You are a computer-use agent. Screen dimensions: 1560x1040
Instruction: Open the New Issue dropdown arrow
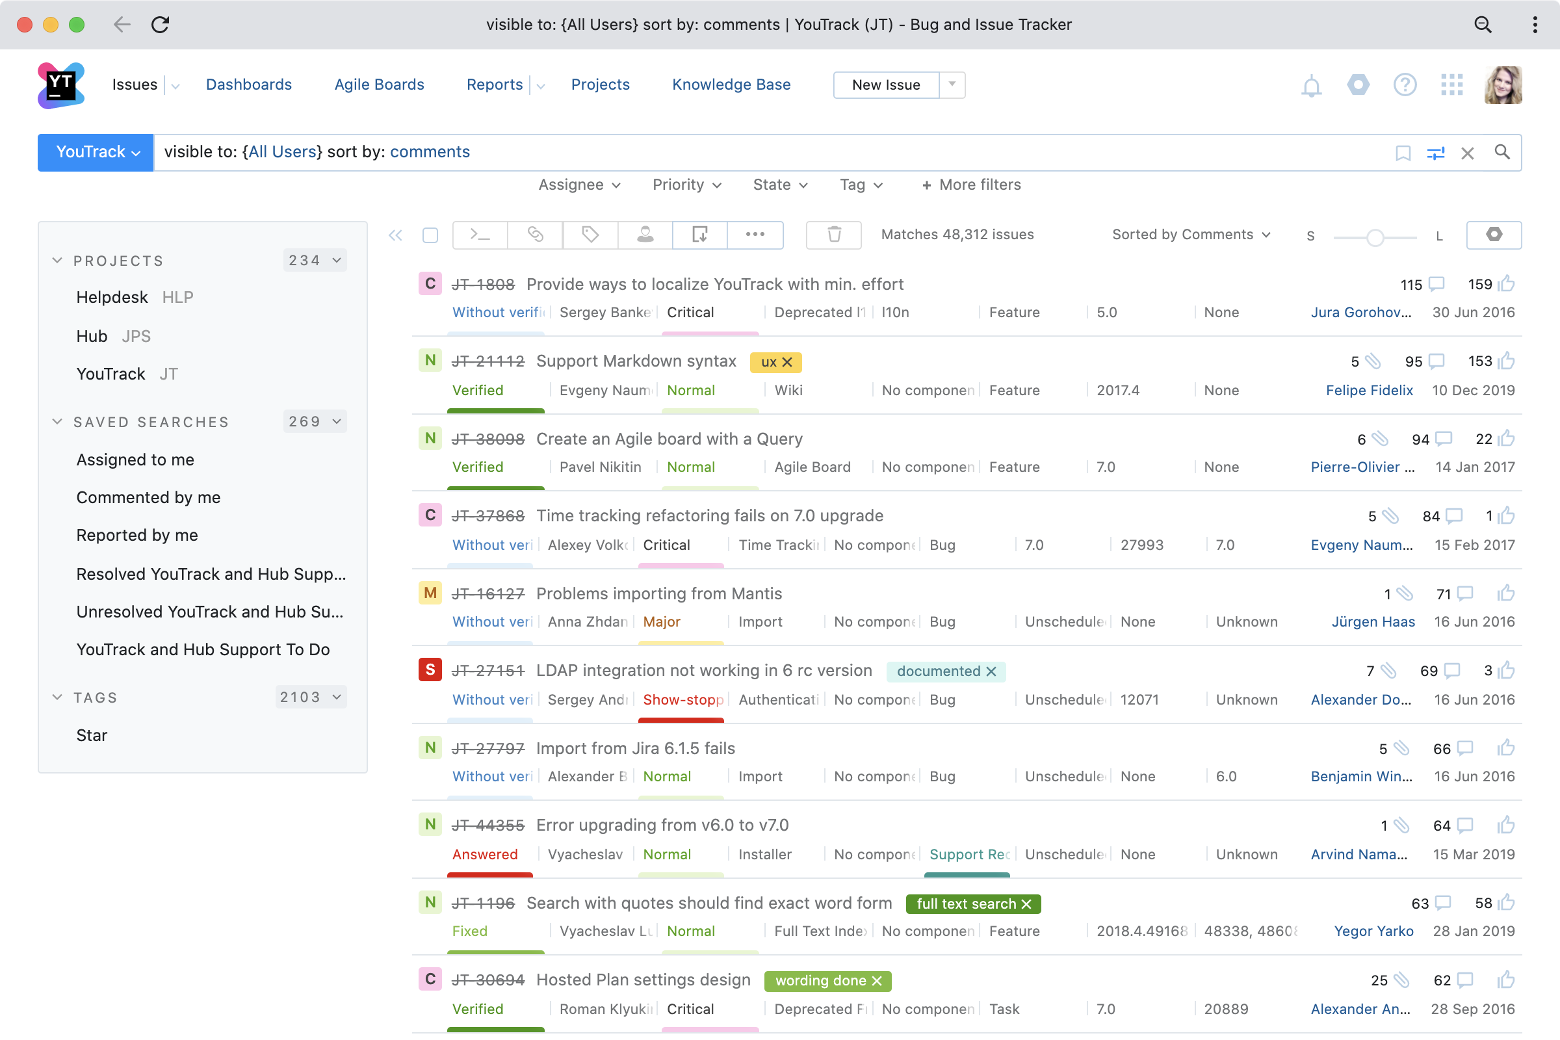pos(952,85)
